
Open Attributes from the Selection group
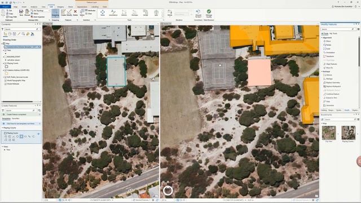[90, 11]
